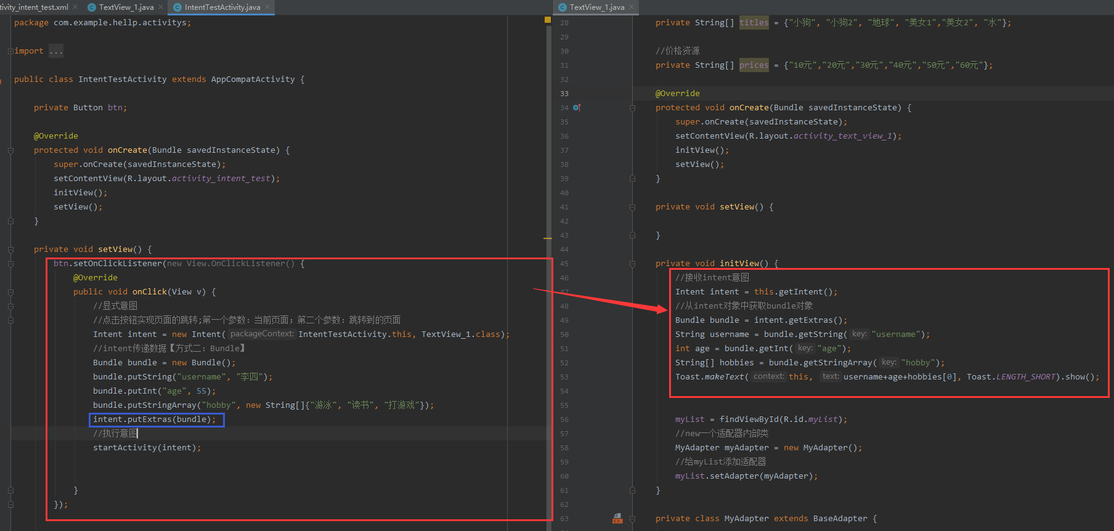1114x531 pixels.
Task: Collapse the setOnClickListener anonymous class fold
Action: (10, 264)
